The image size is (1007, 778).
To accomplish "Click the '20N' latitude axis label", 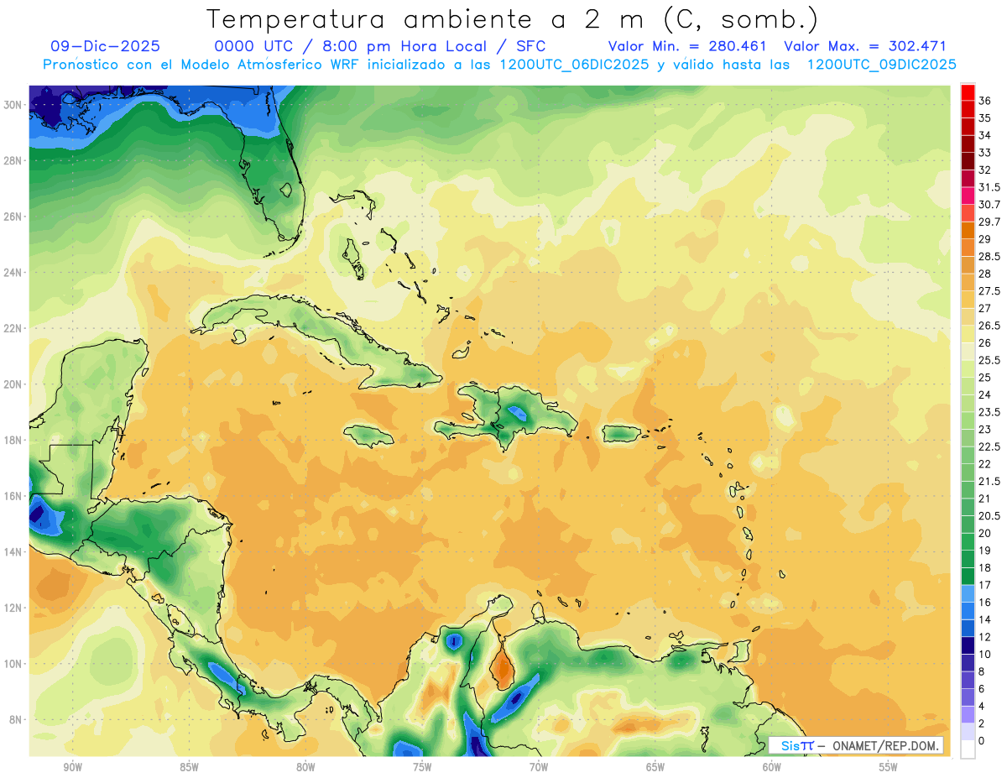I will (14, 384).
